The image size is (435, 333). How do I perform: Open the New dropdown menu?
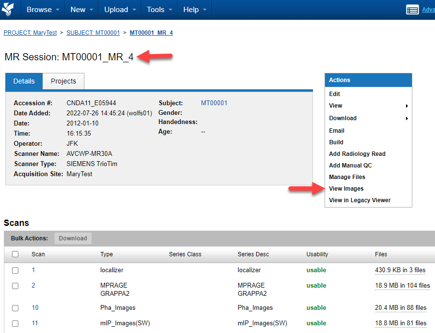82,10
